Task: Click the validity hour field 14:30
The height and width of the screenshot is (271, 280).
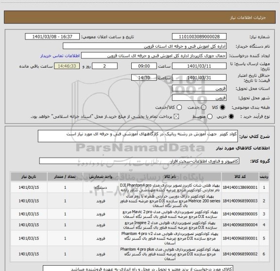Action: 144,77
